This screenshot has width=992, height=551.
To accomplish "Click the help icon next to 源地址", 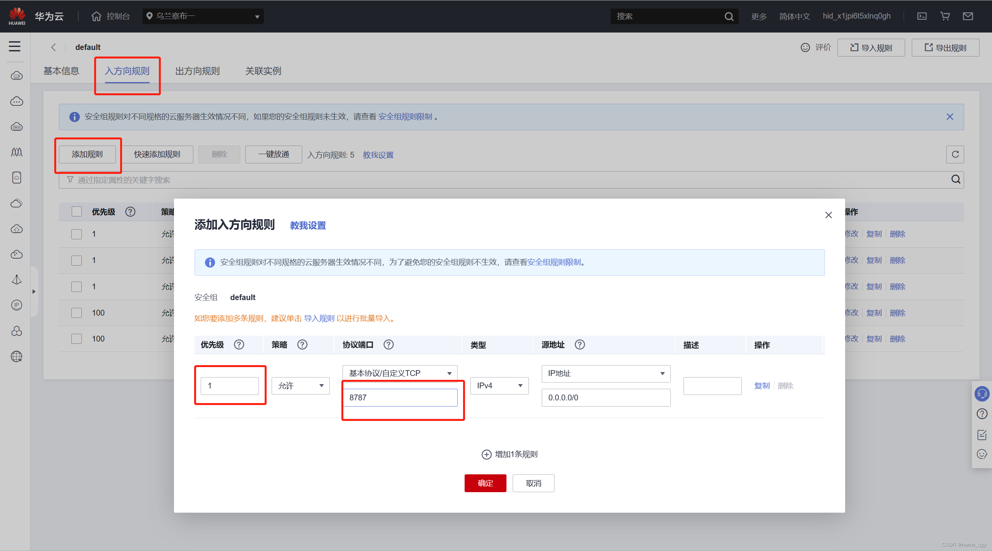I will tap(580, 345).
